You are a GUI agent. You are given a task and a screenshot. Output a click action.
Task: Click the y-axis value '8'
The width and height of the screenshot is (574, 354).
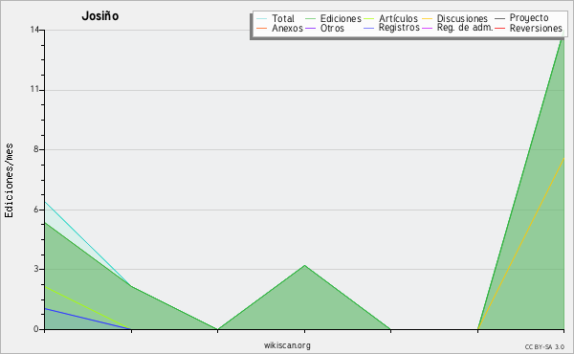36,149
